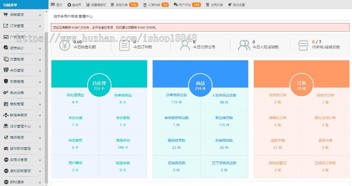Click the orange 10 badge beside 订单列表
The image size is (352, 186).
click(x=165, y=5)
